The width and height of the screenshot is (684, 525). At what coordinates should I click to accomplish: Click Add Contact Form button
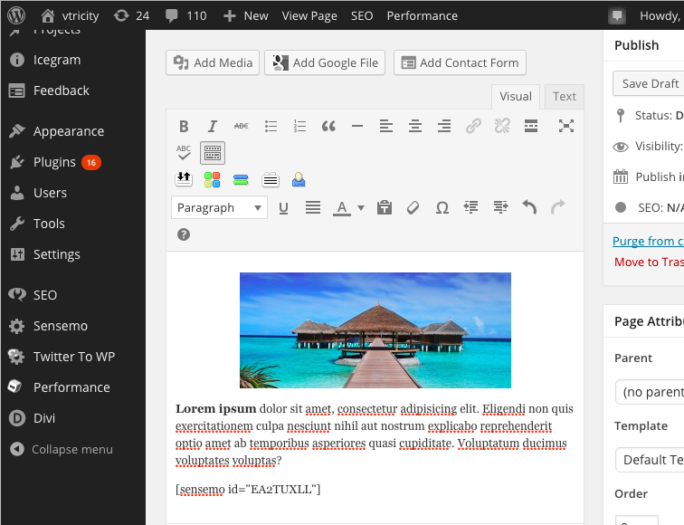tap(460, 62)
